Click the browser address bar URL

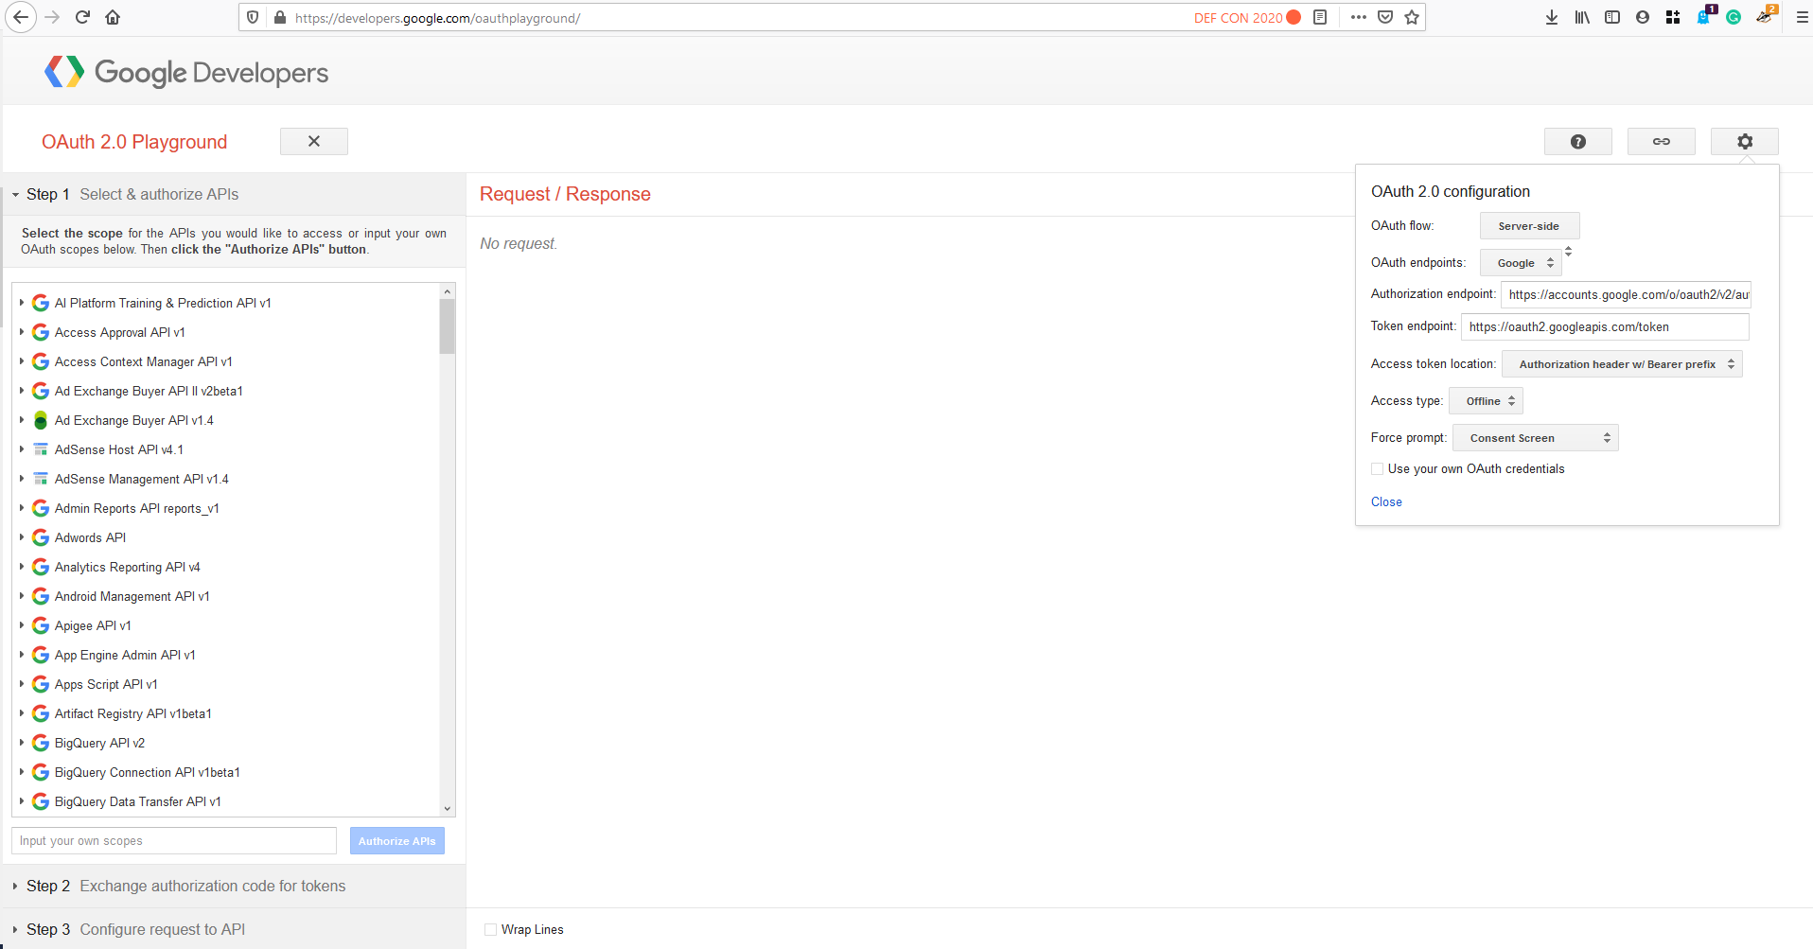[x=437, y=18]
